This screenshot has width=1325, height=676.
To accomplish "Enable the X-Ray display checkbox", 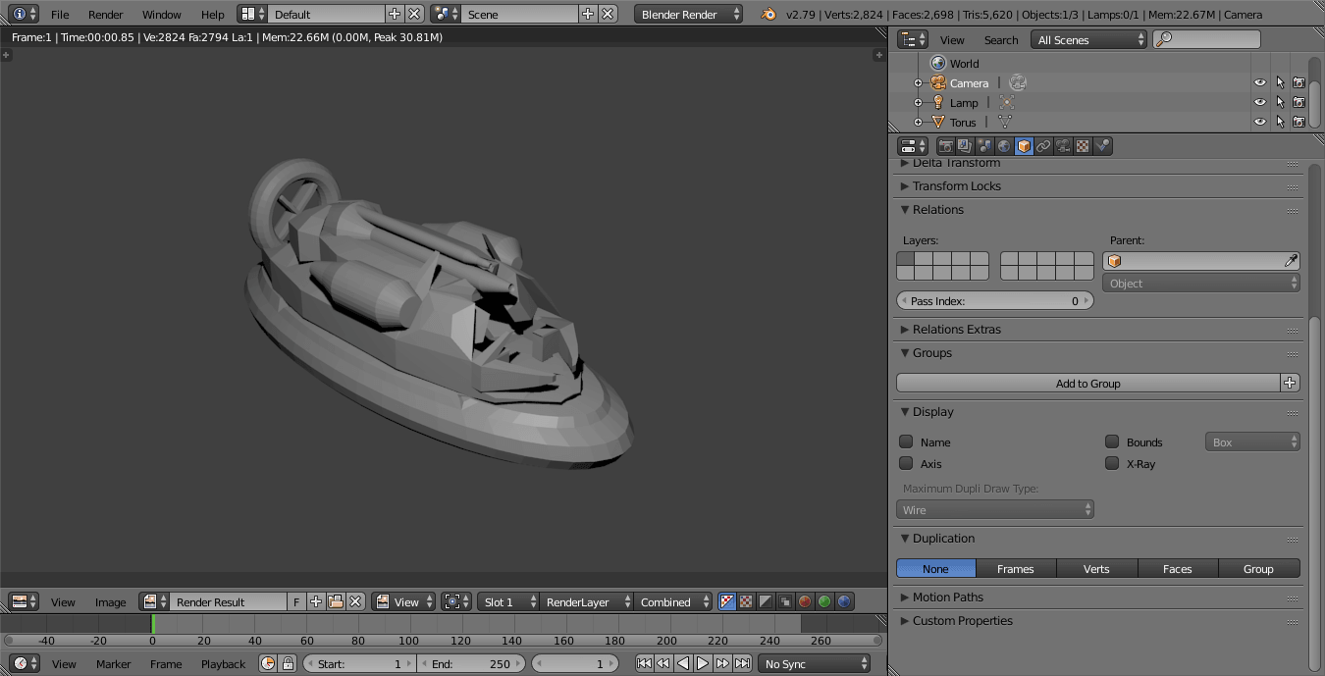I will pyautogui.click(x=1112, y=464).
